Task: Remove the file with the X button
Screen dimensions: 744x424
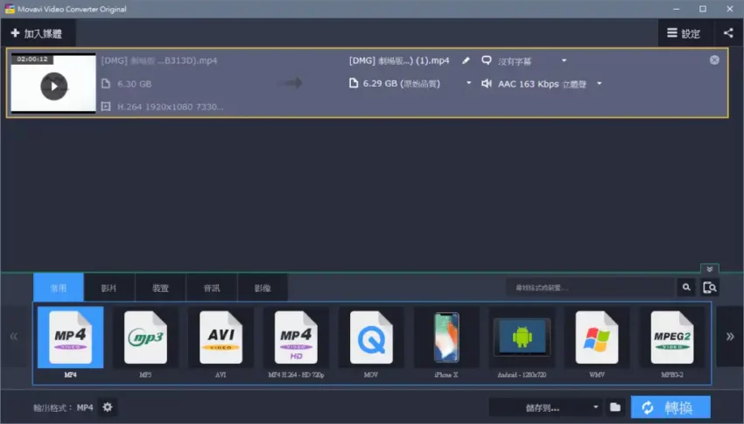Action: pyautogui.click(x=714, y=60)
